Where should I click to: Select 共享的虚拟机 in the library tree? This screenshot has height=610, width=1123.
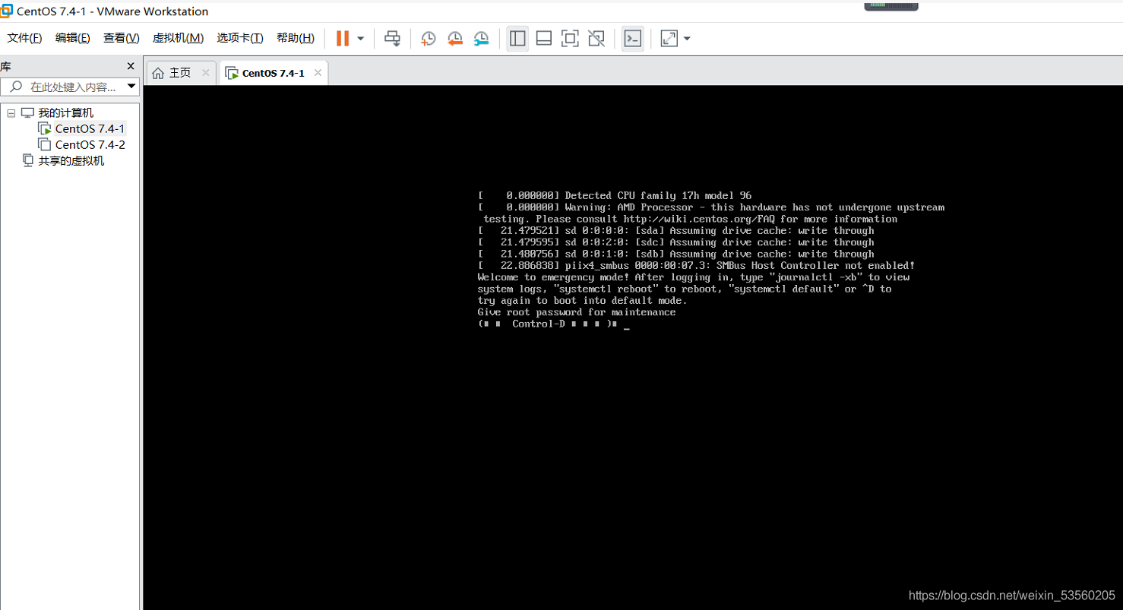point(71,160)
